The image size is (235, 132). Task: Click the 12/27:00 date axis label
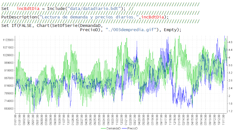(68, 120)
